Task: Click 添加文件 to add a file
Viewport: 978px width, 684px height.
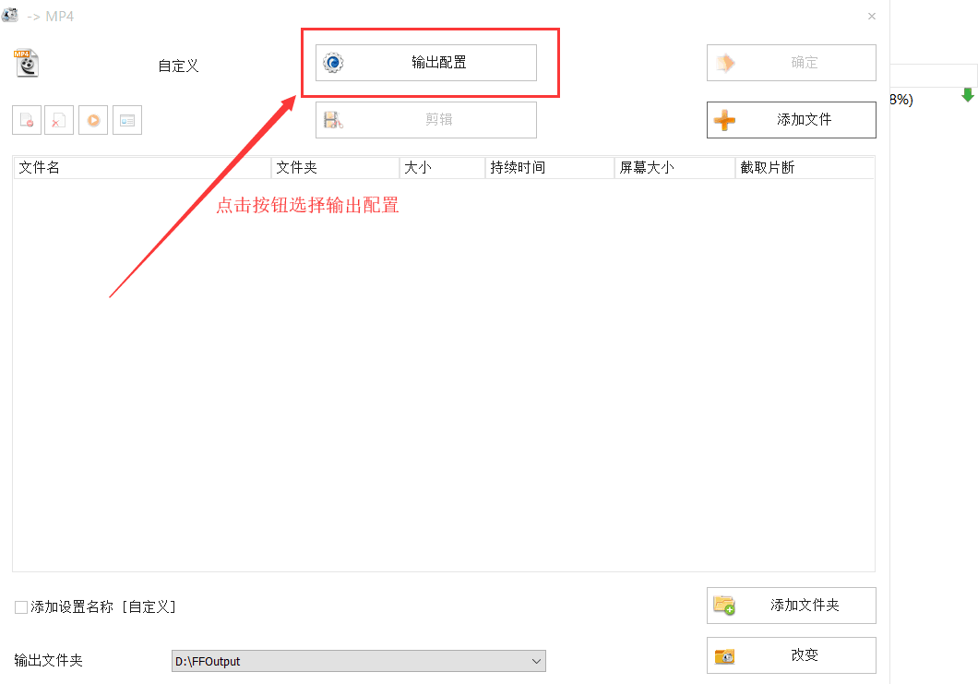Action: coord(791,120)
